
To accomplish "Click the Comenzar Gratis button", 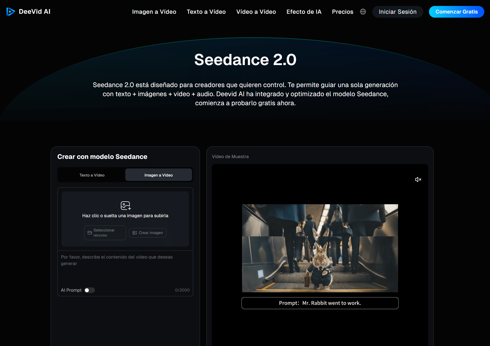I will point(456,12).
